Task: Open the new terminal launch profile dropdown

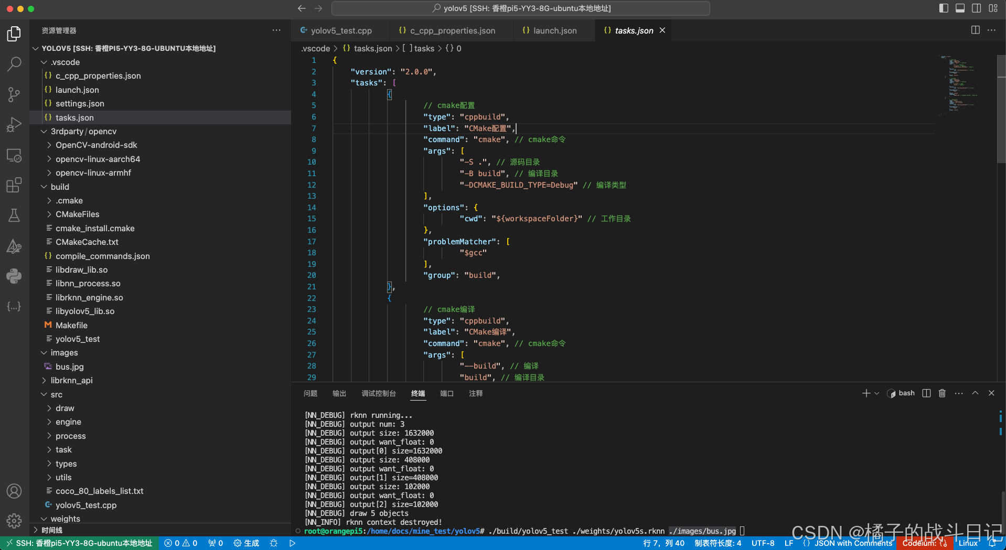Action: coord(877,393)
